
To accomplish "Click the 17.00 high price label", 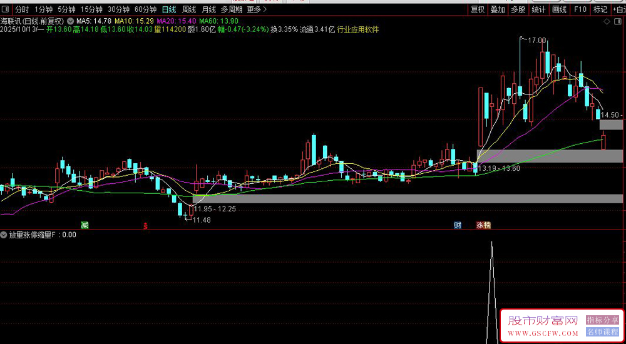I will pyautogui.click(x=537, y=40).
